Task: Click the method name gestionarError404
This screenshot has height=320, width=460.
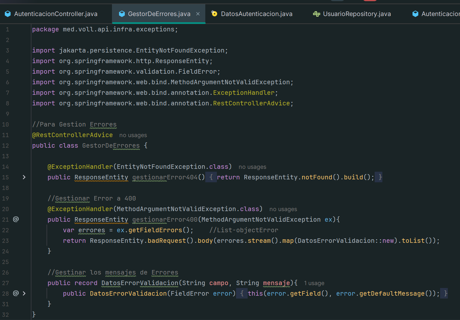Action: pyautogui.click(x=165, y=177)
